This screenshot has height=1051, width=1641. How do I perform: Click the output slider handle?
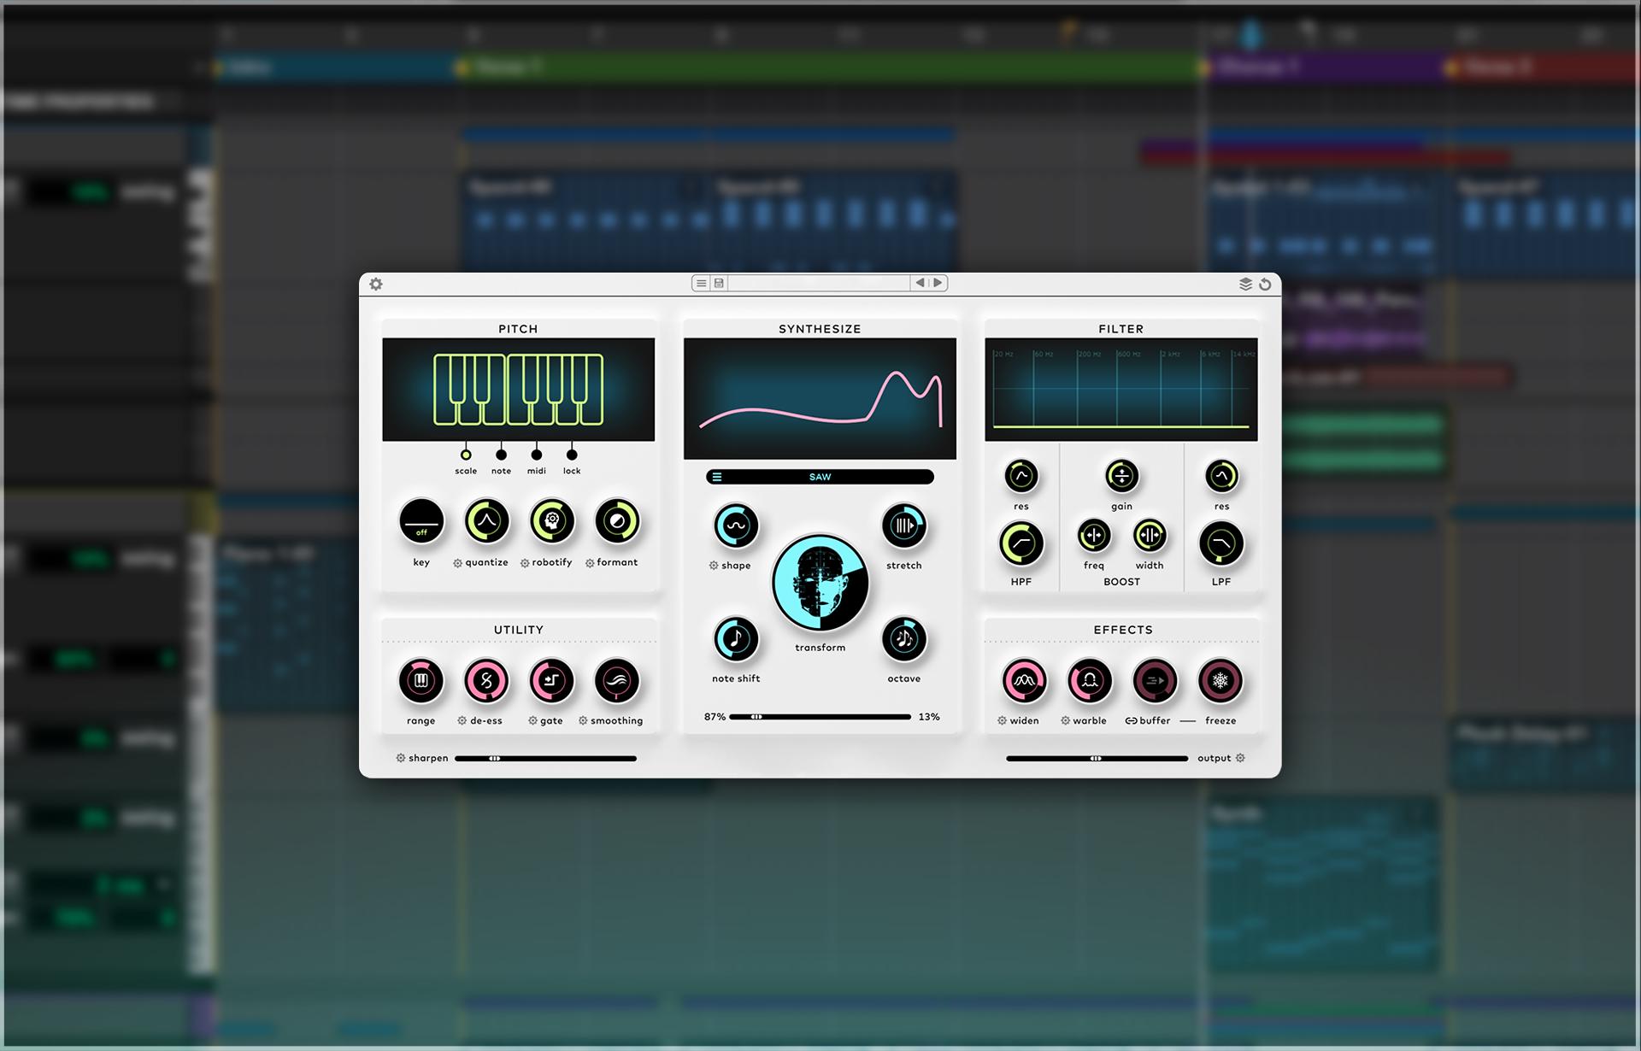pos(1096,758)
